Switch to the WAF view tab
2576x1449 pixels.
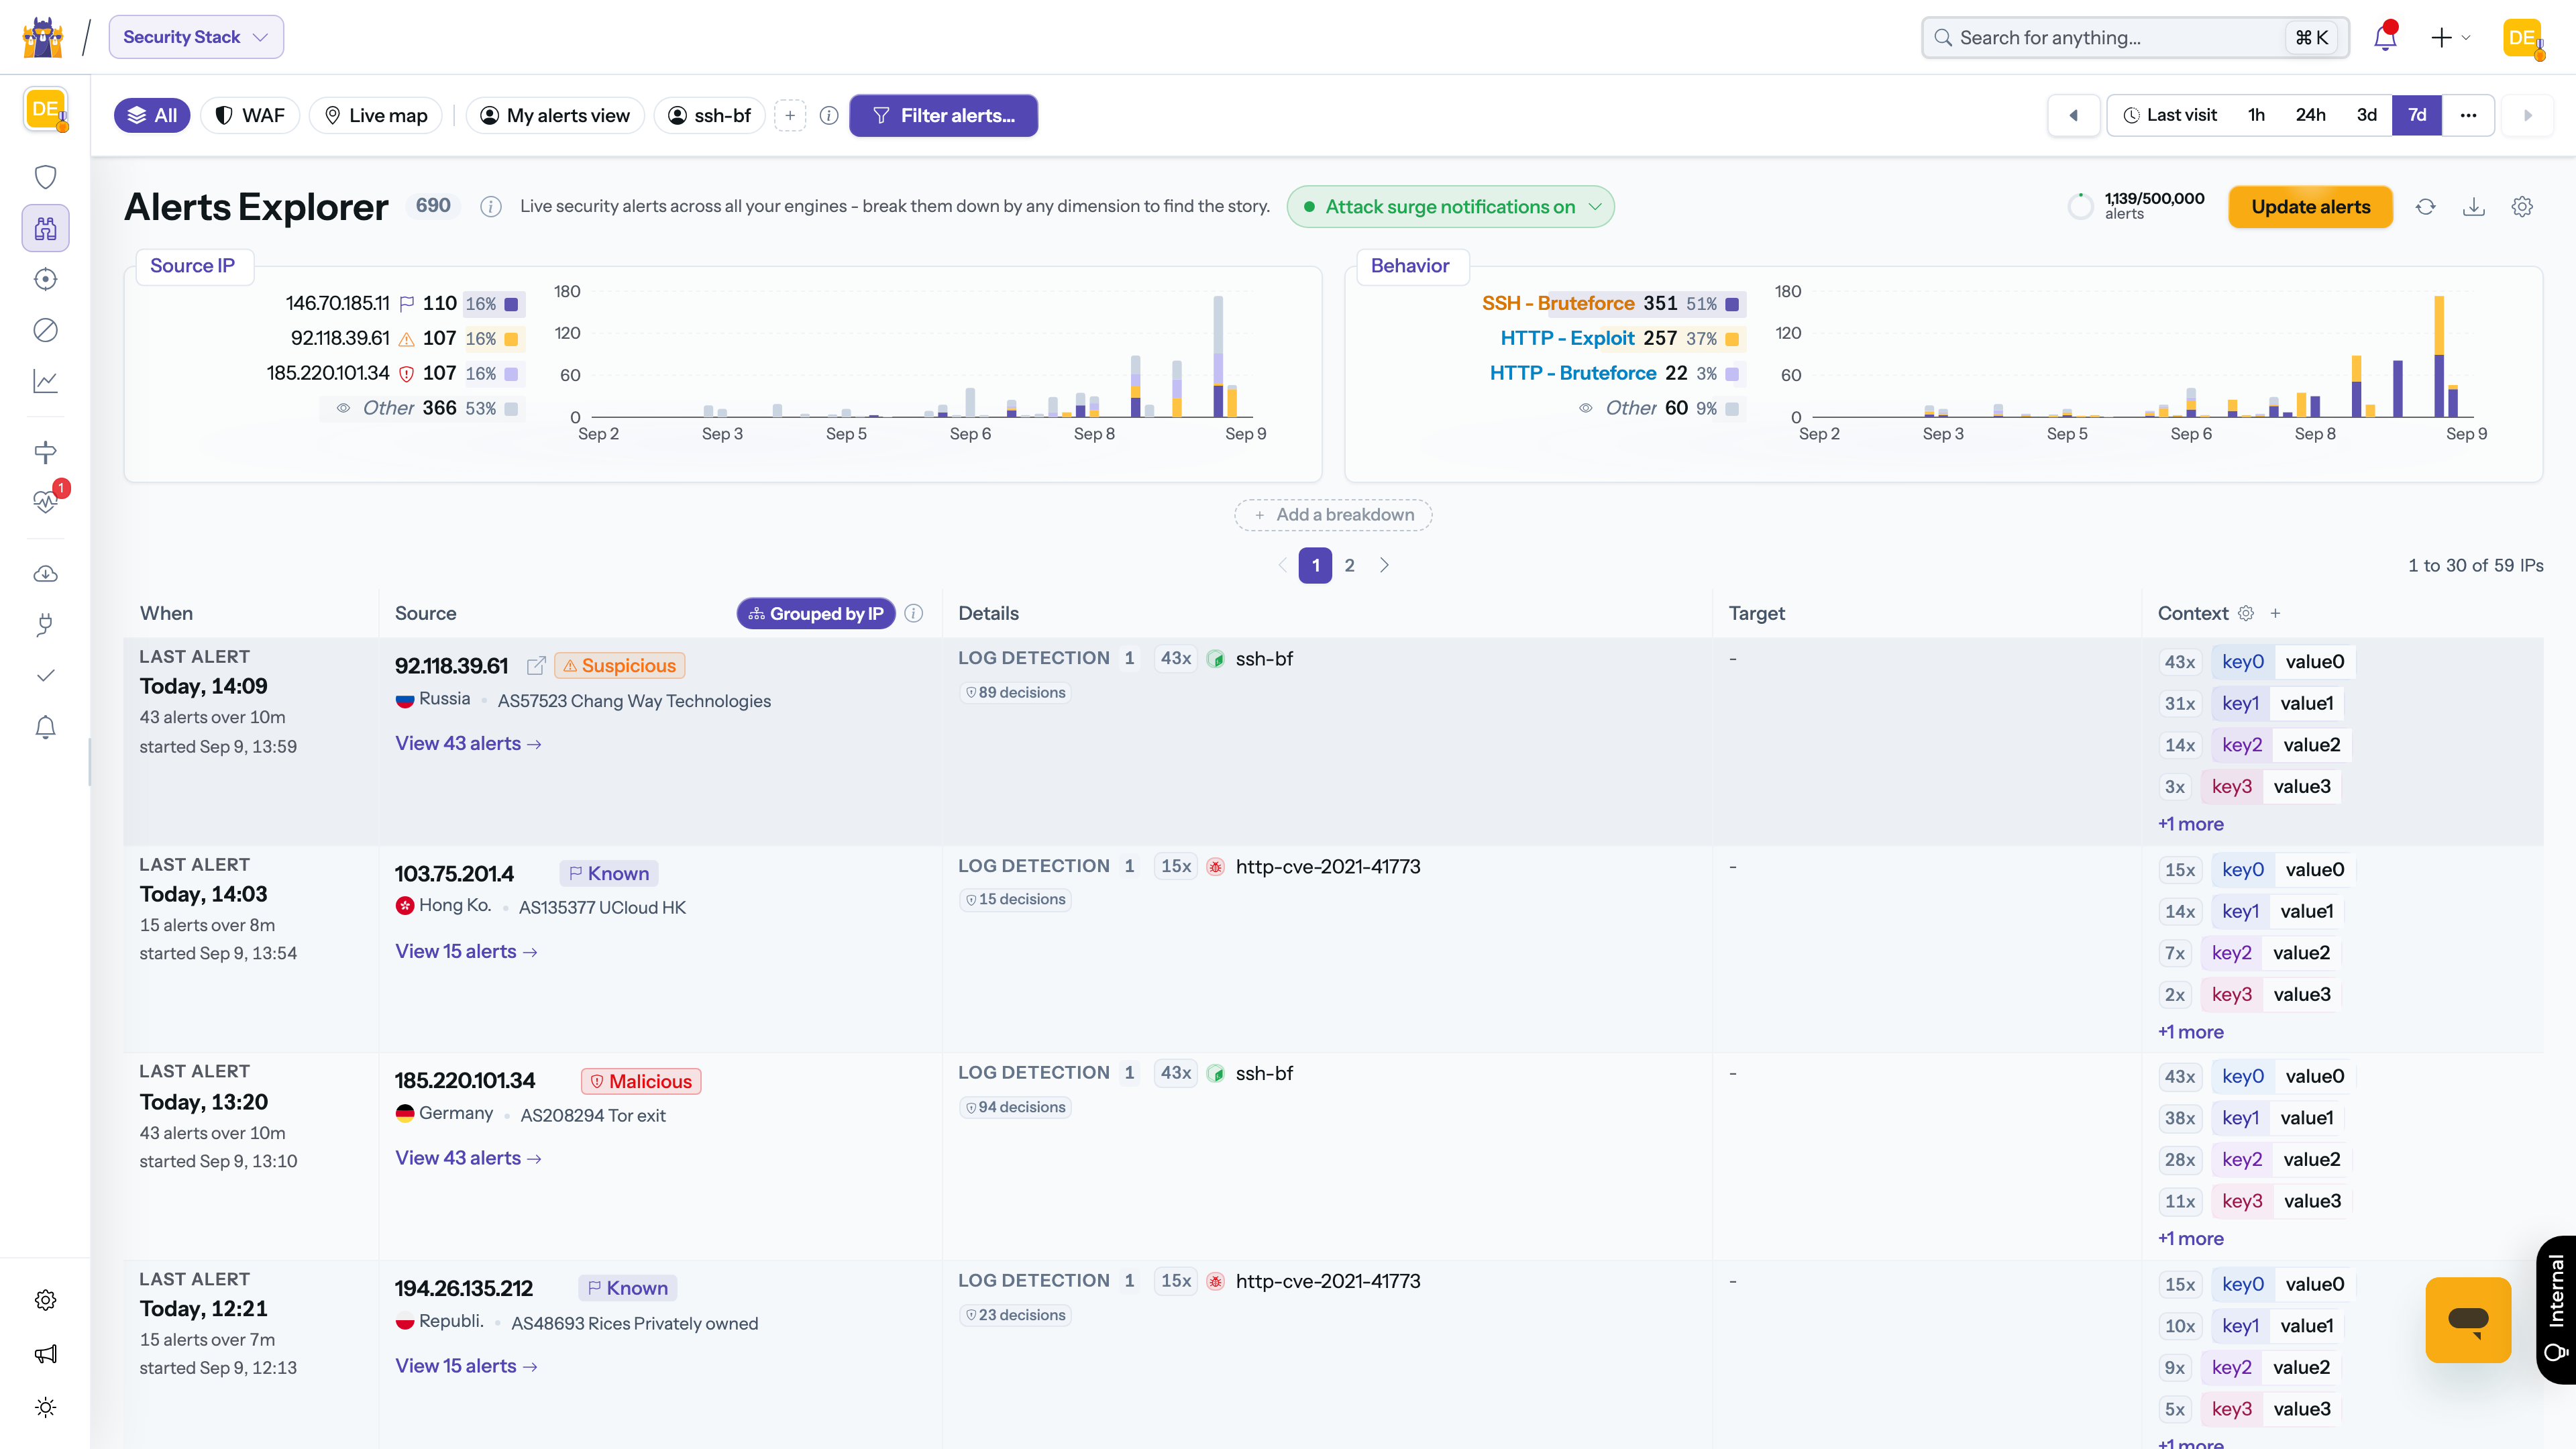pyautogui.click(x=250, y=115)
